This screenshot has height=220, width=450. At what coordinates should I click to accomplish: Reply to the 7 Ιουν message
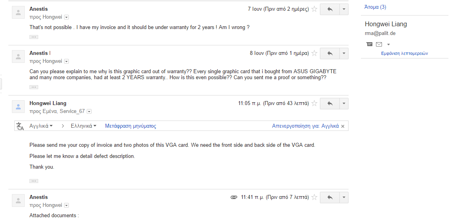click(330, 9)
